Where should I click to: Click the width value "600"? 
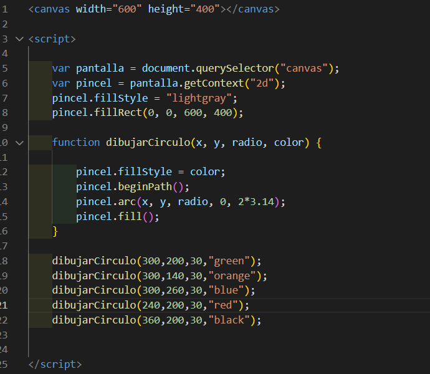point(127,9)
